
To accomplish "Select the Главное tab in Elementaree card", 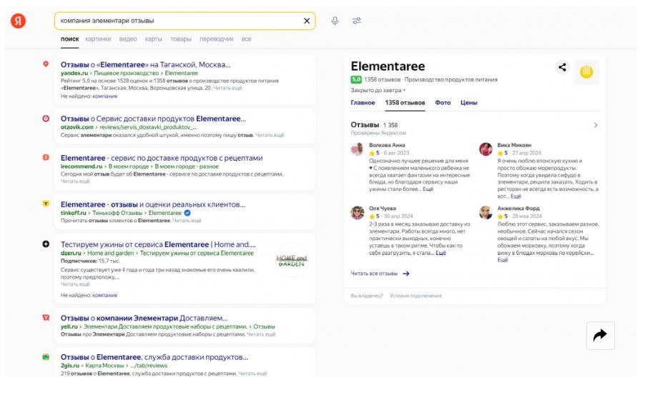I will (x=363, y=103).
